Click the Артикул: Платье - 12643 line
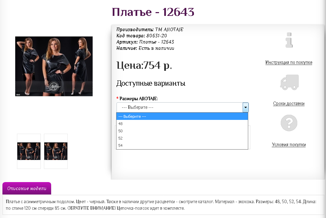This screenshot has height=218, width=326. [x=145, y=42]
